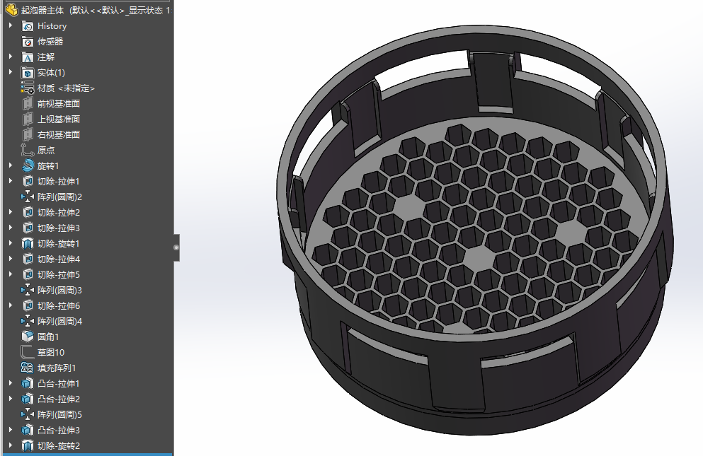The height and width of the screenshot is (456, 703).
Task: Expand the 旋转1 feature
Action: 11,165
